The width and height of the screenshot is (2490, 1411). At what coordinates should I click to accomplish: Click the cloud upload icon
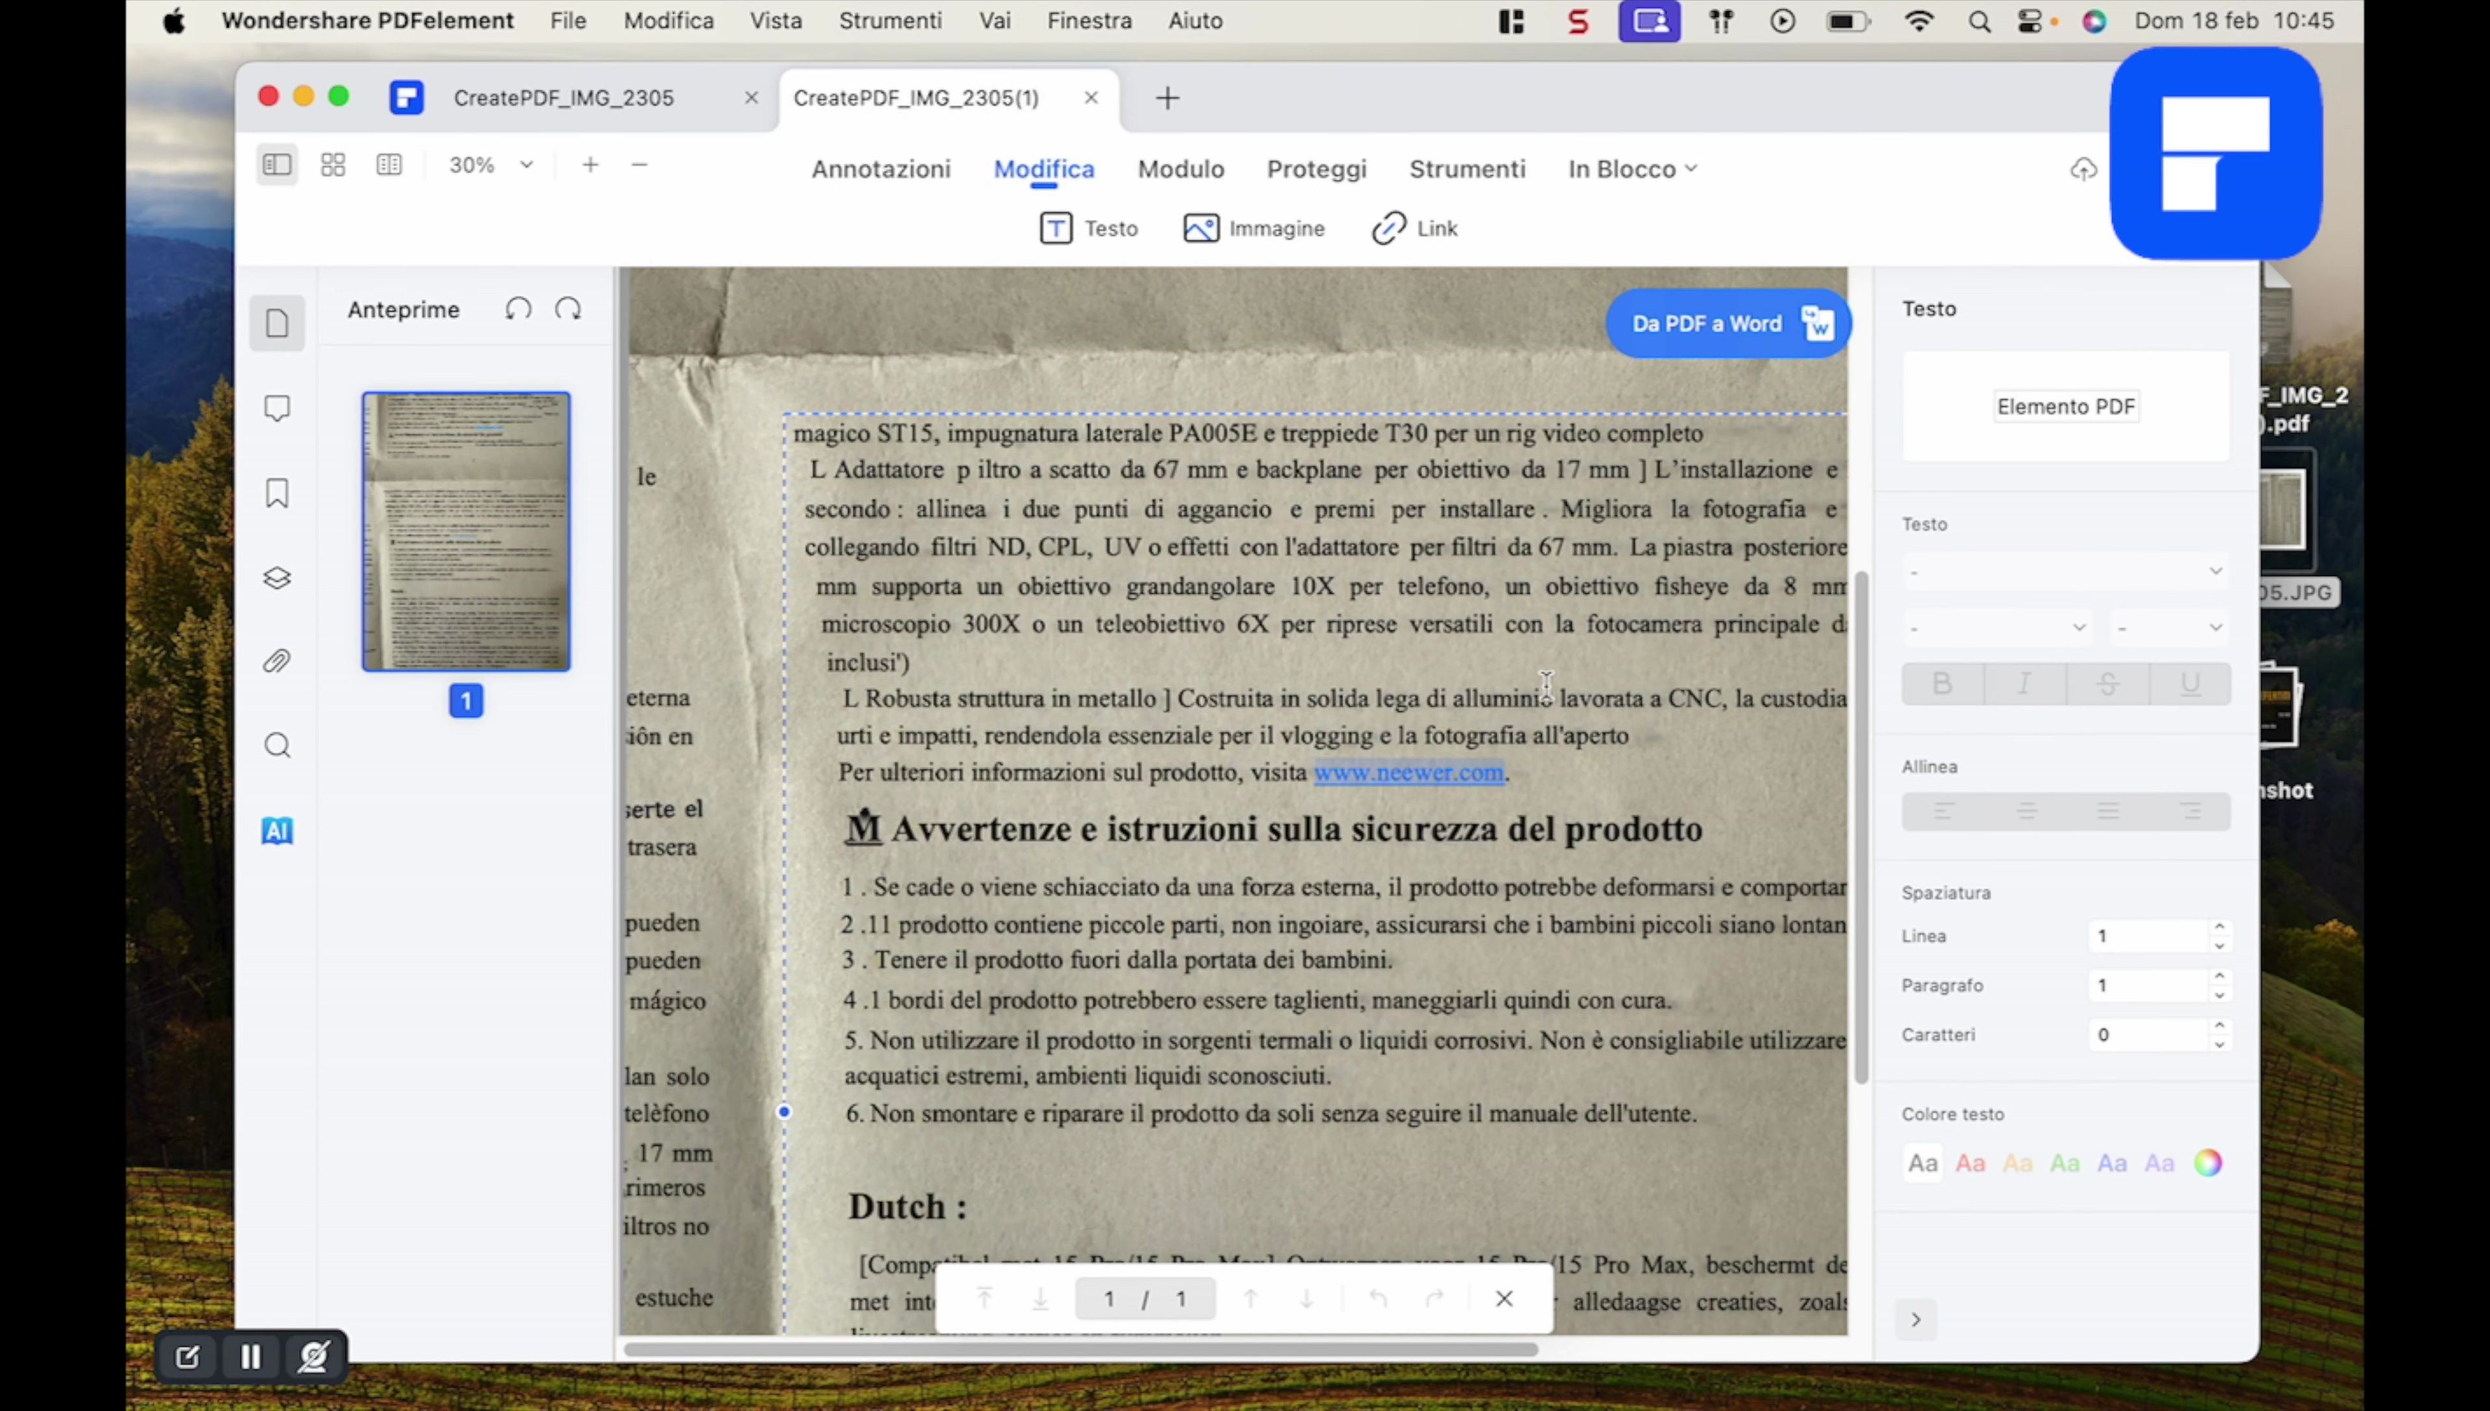(2083, 170)
